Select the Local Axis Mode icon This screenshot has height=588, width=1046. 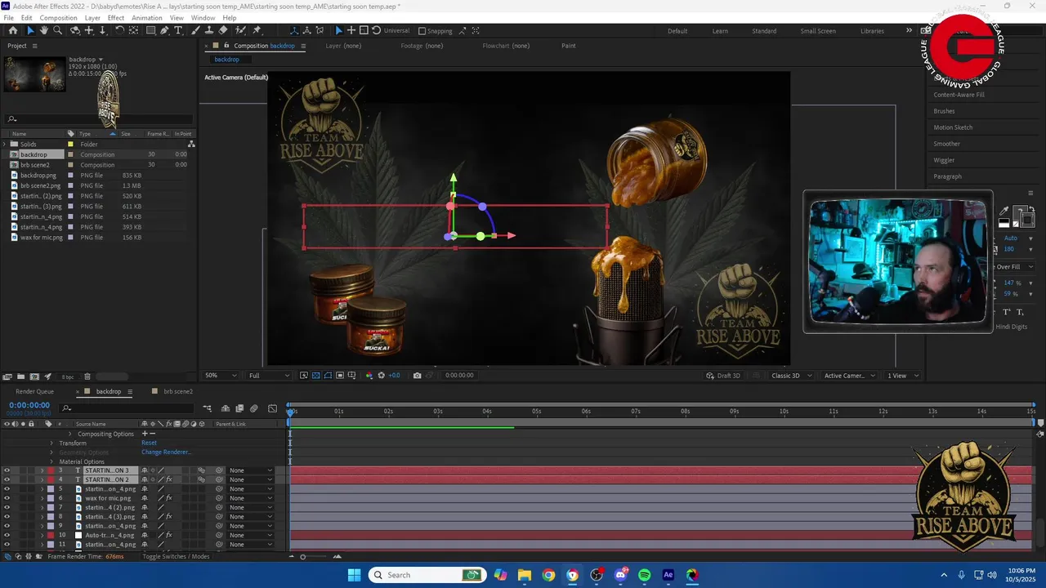[294, 30]
